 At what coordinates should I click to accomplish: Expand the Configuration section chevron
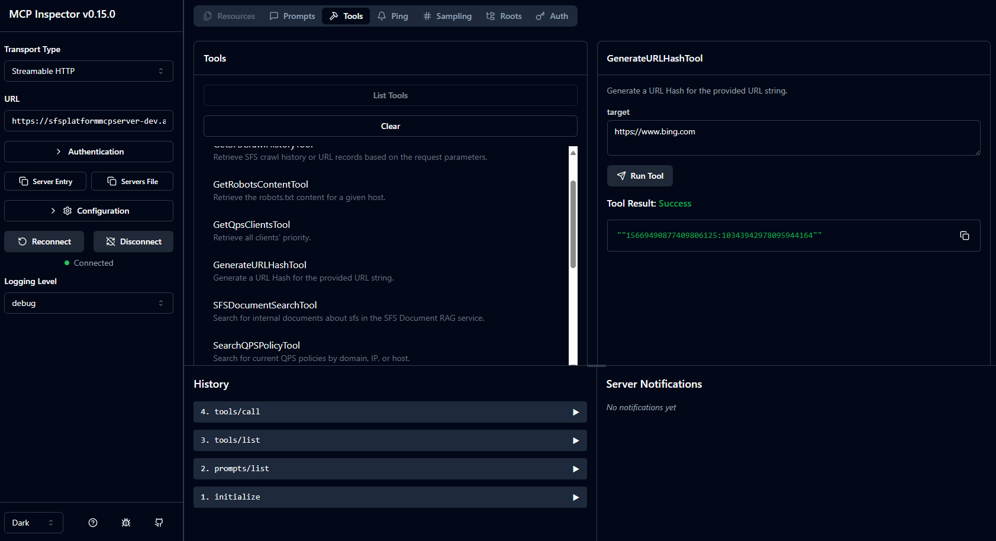point(53,211)
